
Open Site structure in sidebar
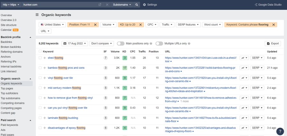click(x=9, y=25)
